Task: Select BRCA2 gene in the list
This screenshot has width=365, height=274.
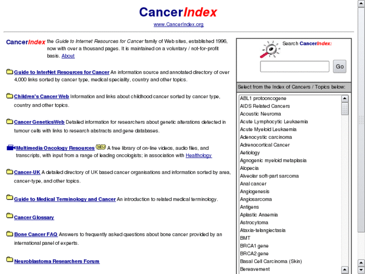Action: (290, 253)
